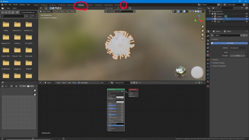Image resolution: width=249 pixels, height=140 pixels.
Task: Pin the properties editor context
Action: [x=247, y=31]
